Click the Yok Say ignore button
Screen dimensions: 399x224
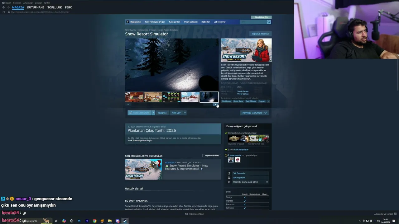(x=176, y=113)
